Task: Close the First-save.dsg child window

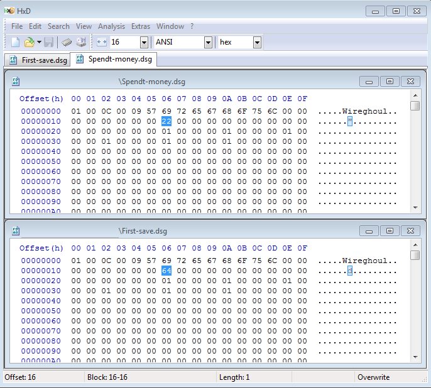Action: pos(410,231)
